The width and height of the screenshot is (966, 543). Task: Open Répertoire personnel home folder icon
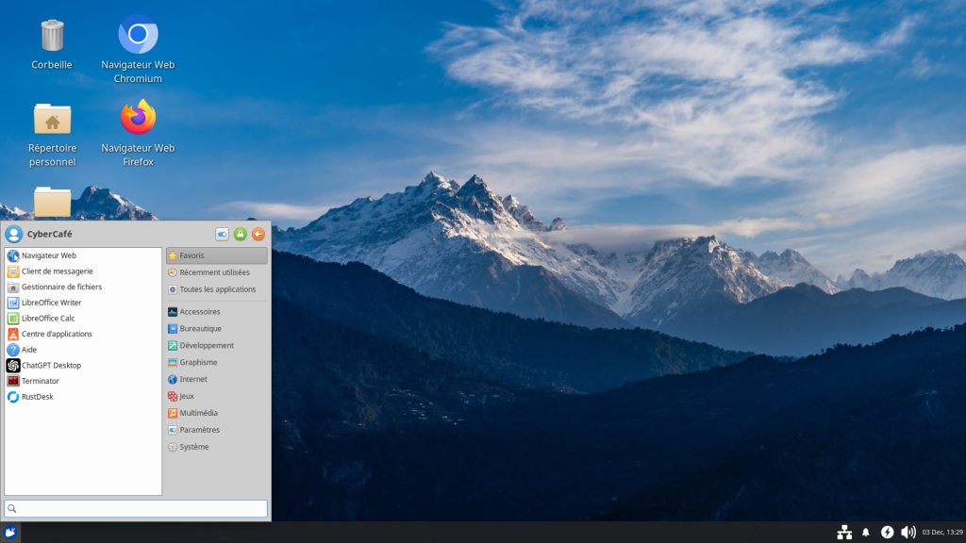(53, 120)
